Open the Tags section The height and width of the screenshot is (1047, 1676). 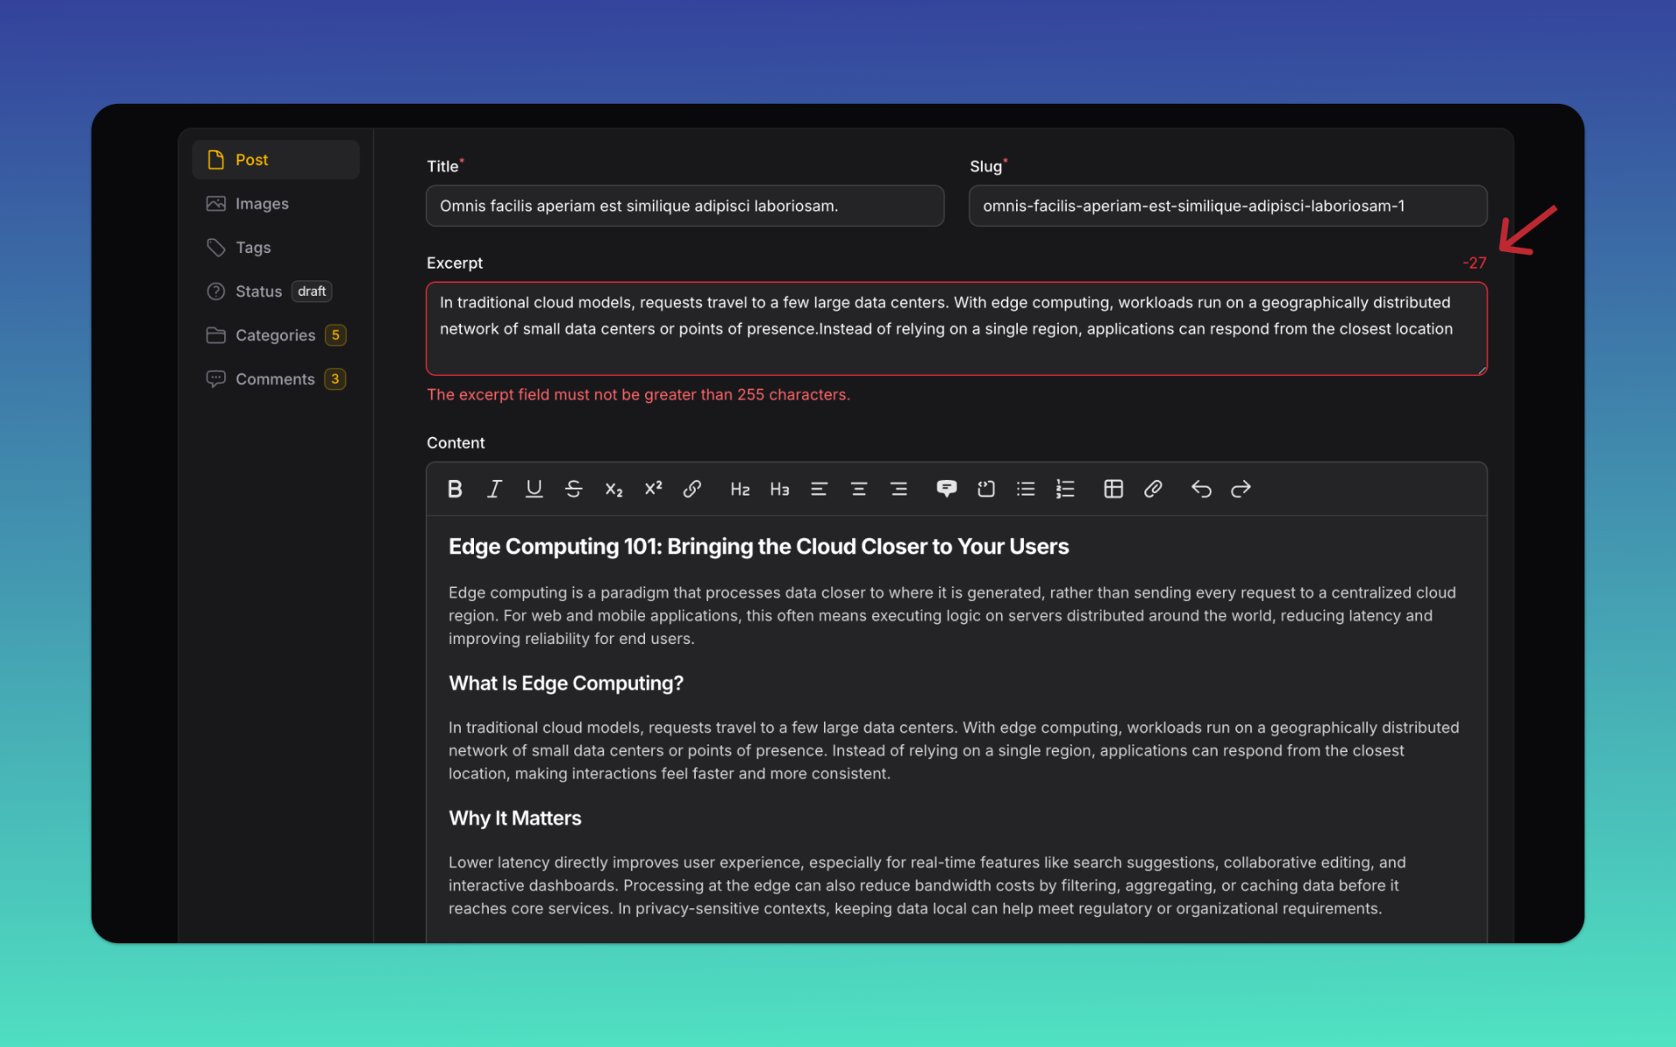point(251,247)
